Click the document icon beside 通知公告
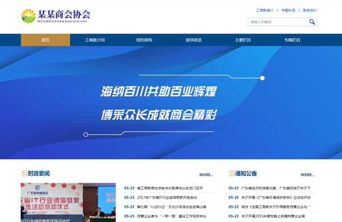Viewport: 342px width, 222px height. (231, 174)
